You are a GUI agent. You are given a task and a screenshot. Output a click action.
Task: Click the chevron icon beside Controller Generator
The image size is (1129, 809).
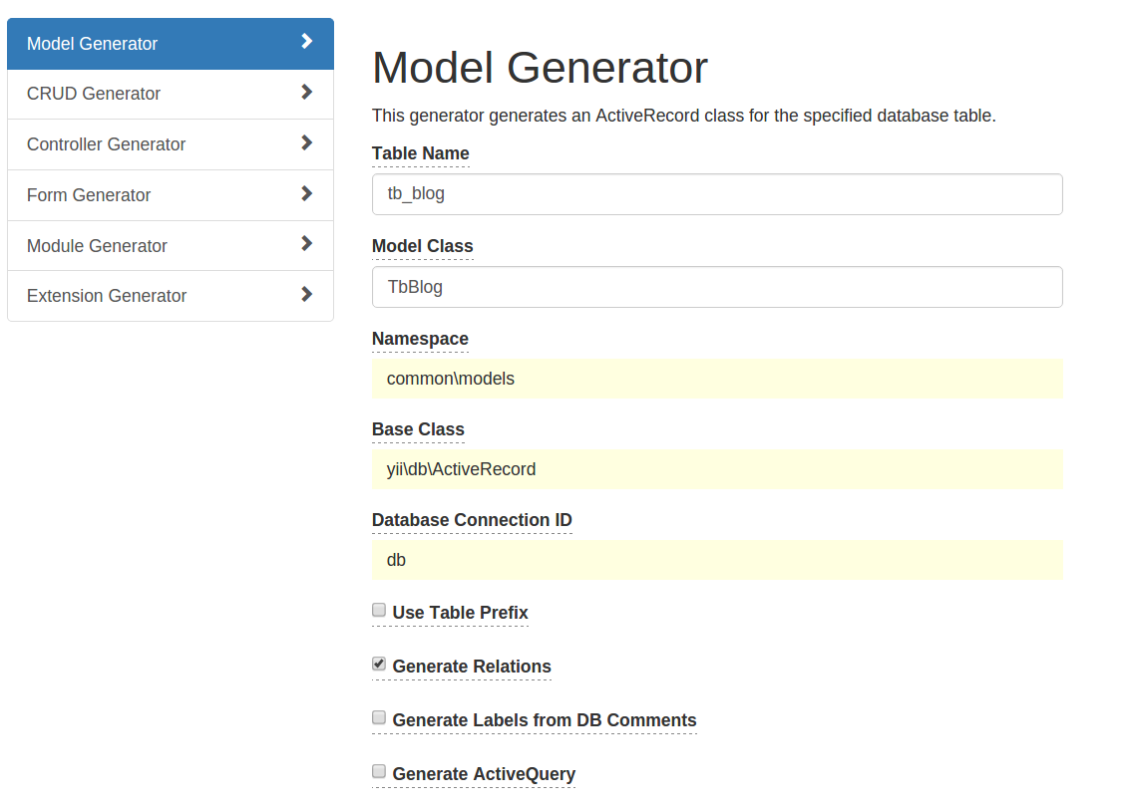point(307,143)
